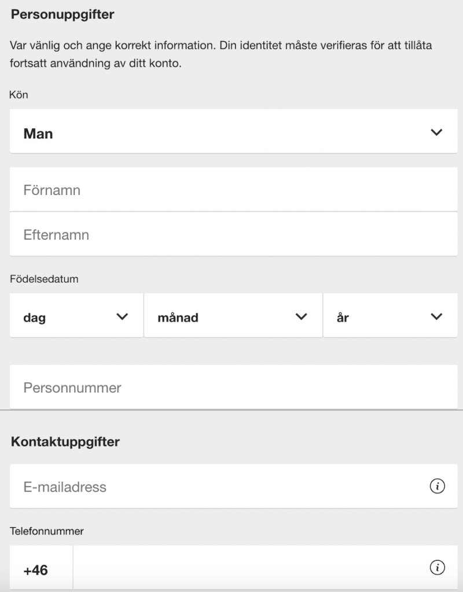The height and width of the screenshot is (592, 463).
Task: Expand the månad dropdown for birth month
Action: click(x=233, y=315)
